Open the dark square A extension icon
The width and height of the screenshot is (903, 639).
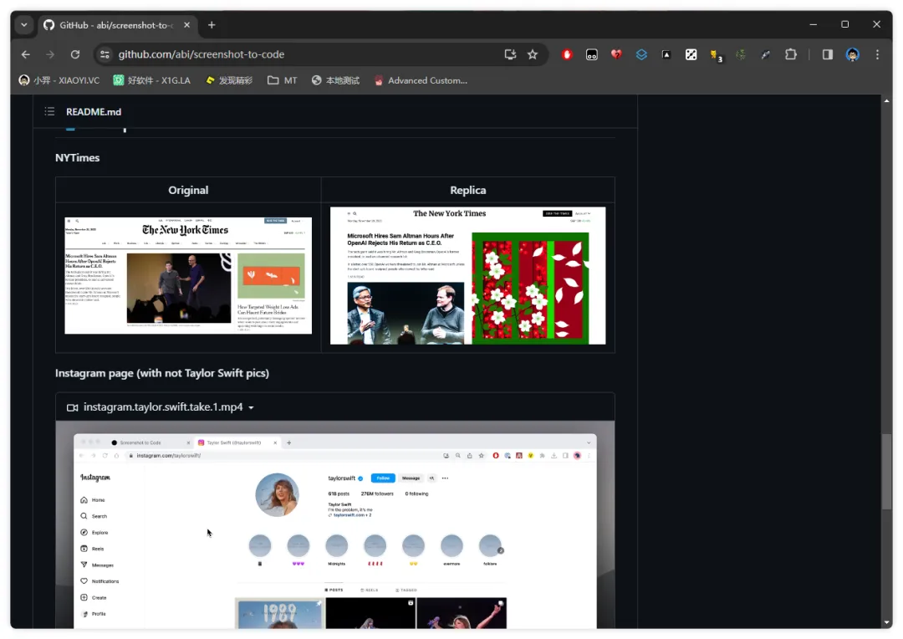click(666, 54)
